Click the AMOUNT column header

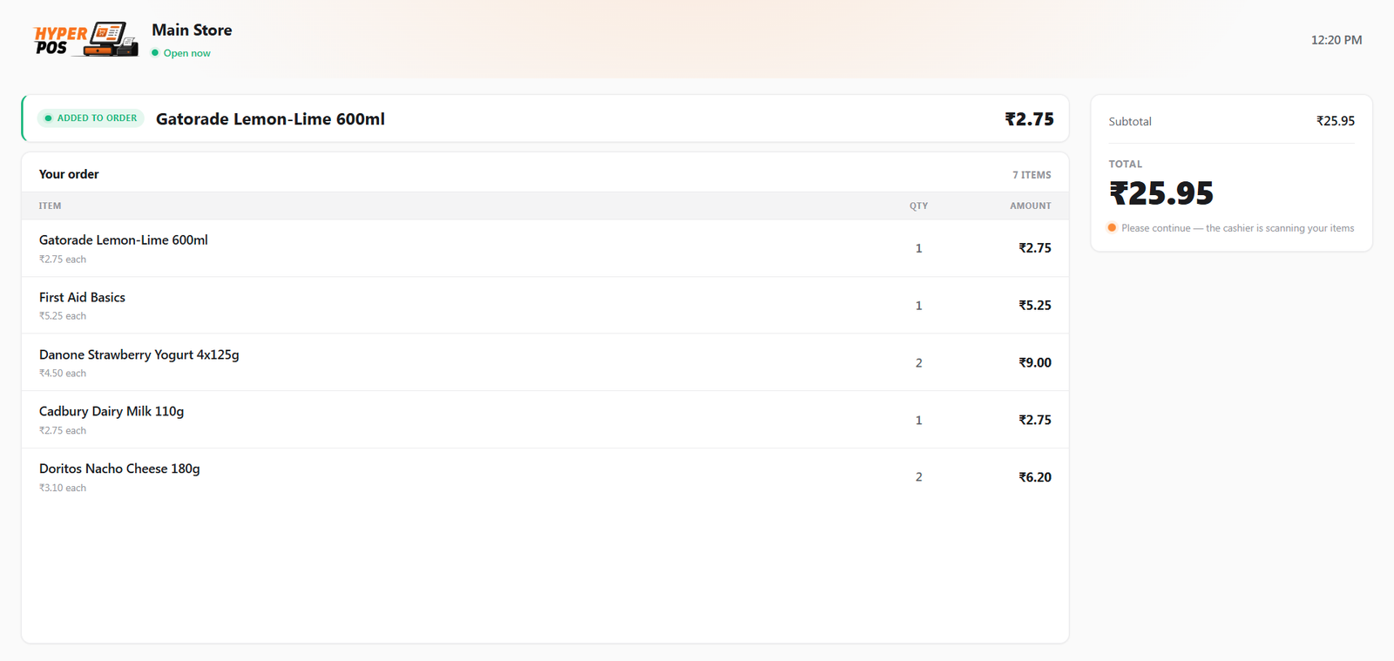[x=1031, y=206]
